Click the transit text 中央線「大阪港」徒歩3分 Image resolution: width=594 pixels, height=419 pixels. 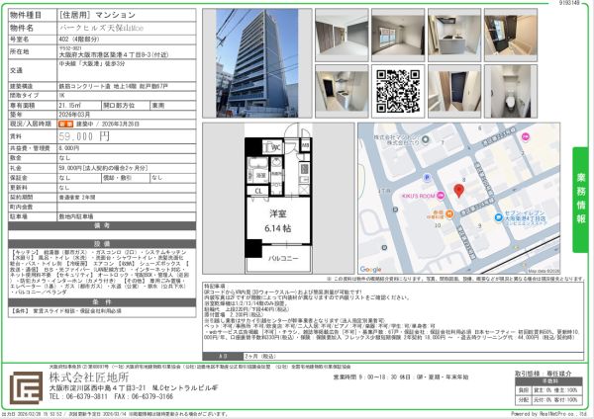[x=92, y=64]
